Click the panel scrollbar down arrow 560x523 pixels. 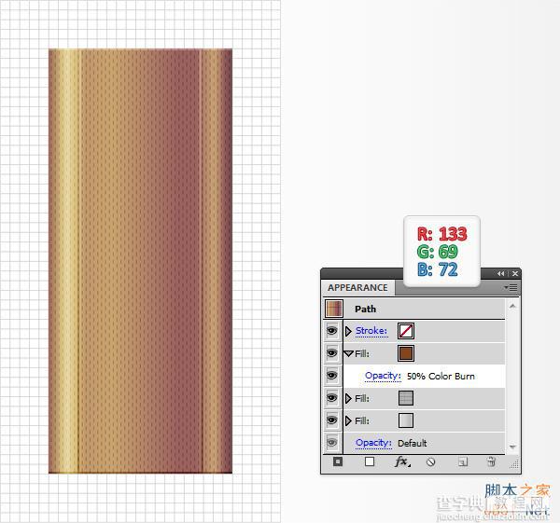512,447
